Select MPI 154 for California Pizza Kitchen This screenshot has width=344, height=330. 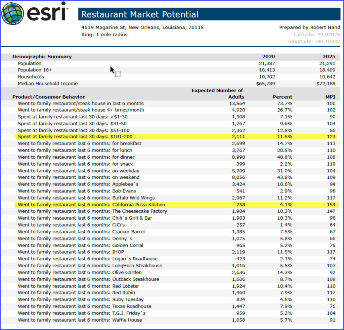[331, 205]
